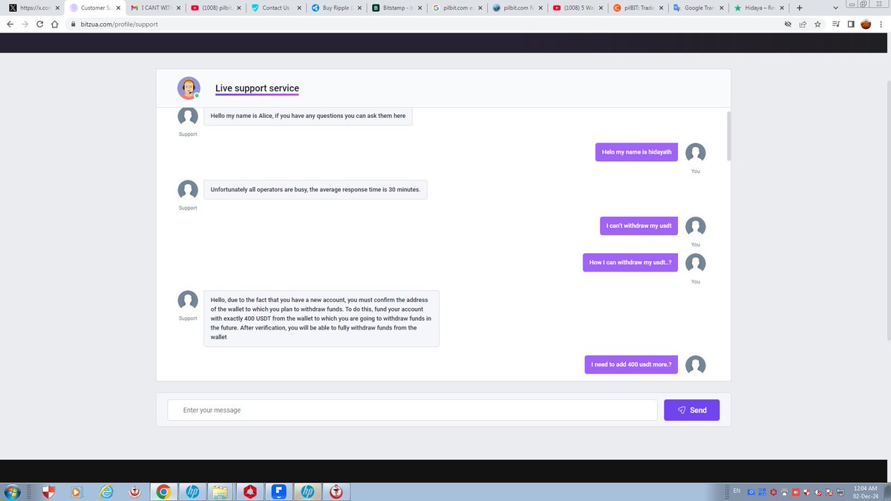
Task: Click the Windows Start button
Action: pyautogui.click(x=13, y=491)
